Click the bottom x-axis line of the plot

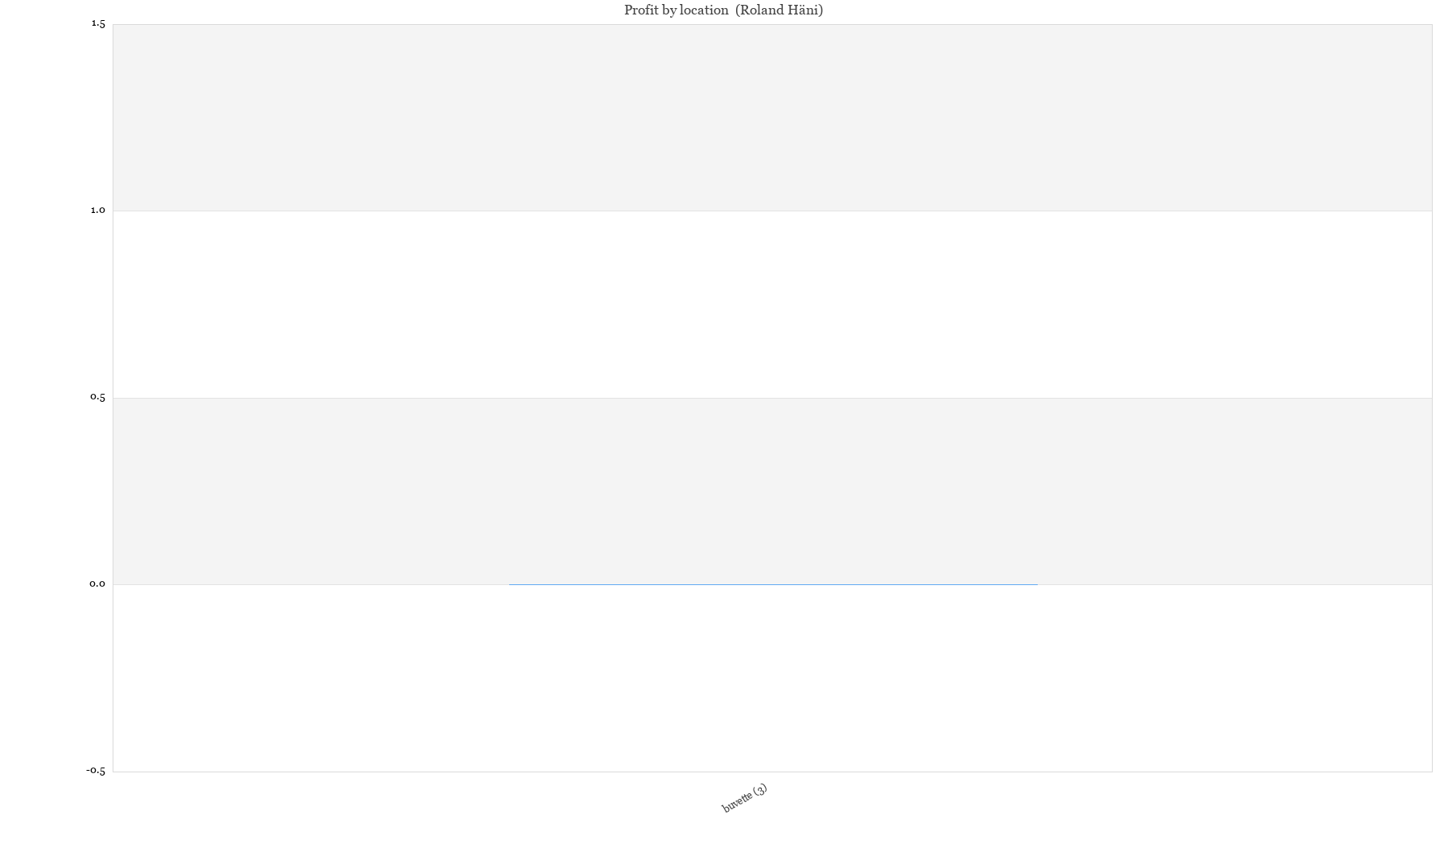click(772, 772)
